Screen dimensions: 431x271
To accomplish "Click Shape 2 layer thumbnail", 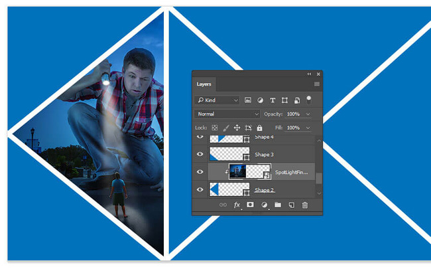I will 229,189.
